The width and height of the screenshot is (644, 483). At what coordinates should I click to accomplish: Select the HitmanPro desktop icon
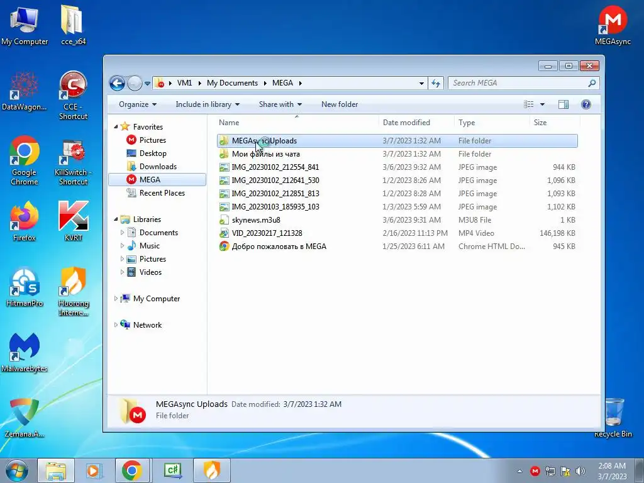tap(25, 287)
